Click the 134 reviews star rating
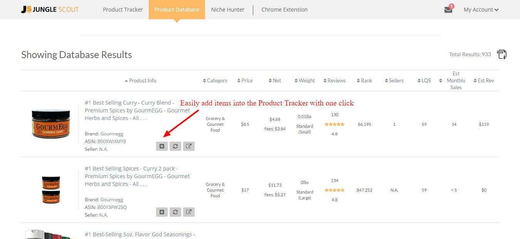Image resolution: width=520 pixels, height=239 pixels. 335,190
